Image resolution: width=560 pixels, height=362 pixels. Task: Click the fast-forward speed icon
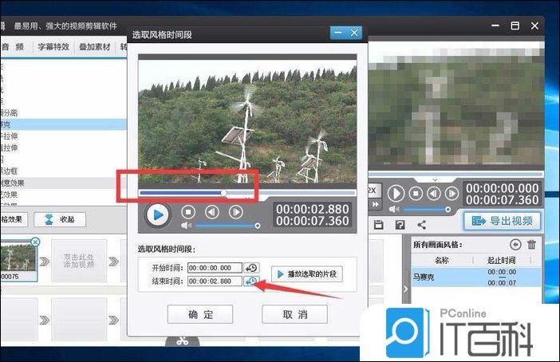375,204
